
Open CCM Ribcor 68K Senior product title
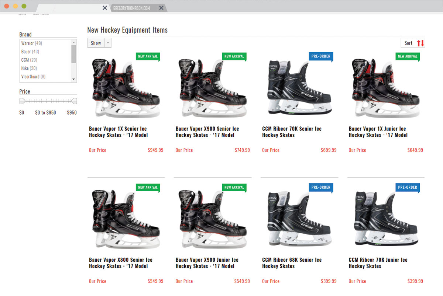(x=292, y=263)
